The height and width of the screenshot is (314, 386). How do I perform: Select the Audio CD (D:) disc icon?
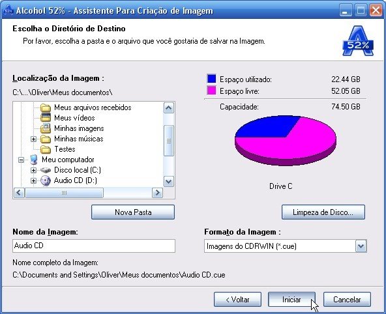pyautogui.click(x=46, y=180)
